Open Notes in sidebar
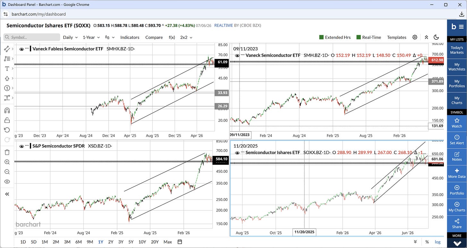 pyautogui.click(x=457, y=156)
